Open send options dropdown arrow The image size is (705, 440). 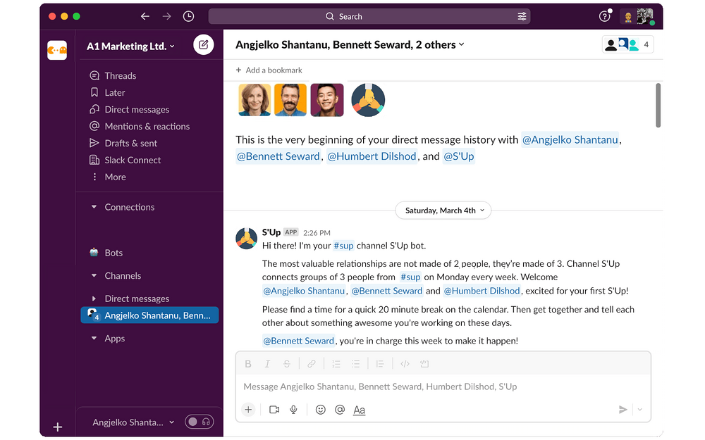tap(640, 410)
